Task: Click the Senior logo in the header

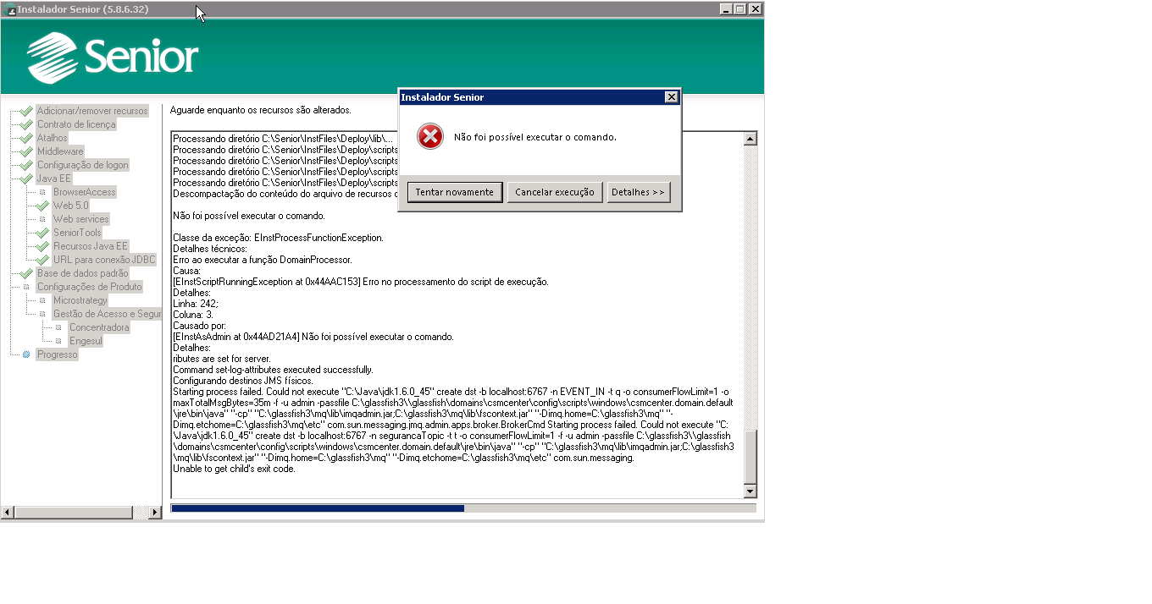Action: point(113,58)
